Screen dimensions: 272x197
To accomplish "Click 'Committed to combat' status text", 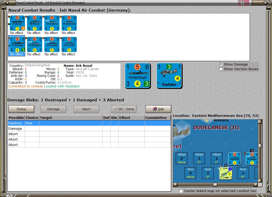I will tap(26, 86).
